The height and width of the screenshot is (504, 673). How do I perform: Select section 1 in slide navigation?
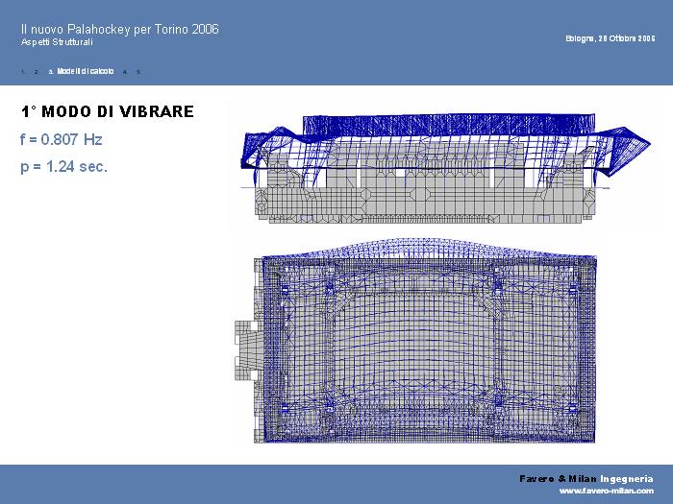pos(21,72)
